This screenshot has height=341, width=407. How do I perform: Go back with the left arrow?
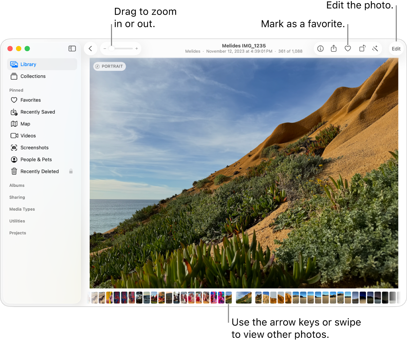pyautogui.click(x=90, y=48)
